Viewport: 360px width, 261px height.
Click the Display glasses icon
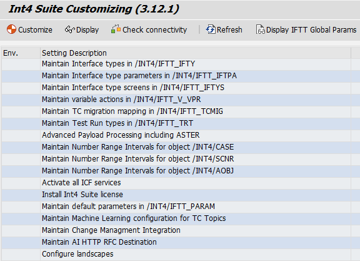coord(70,29)
